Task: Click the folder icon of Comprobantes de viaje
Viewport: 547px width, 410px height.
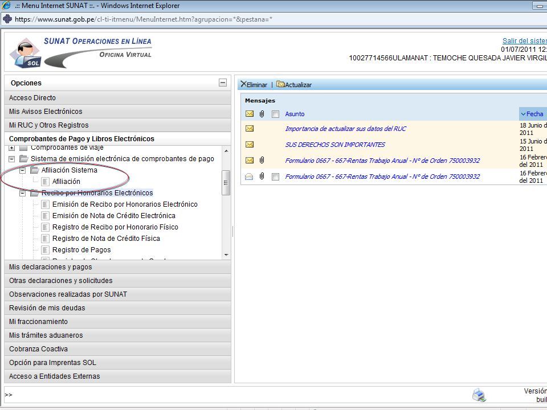Action: click(24, 148)
